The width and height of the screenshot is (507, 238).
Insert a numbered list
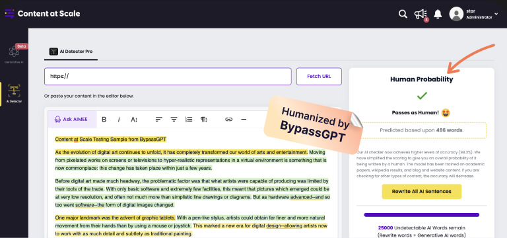189,120
